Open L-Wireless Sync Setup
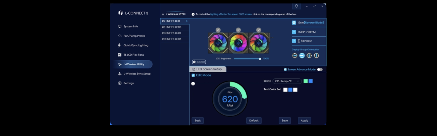This screenshot has height=136, width=437. pos(134,74)
